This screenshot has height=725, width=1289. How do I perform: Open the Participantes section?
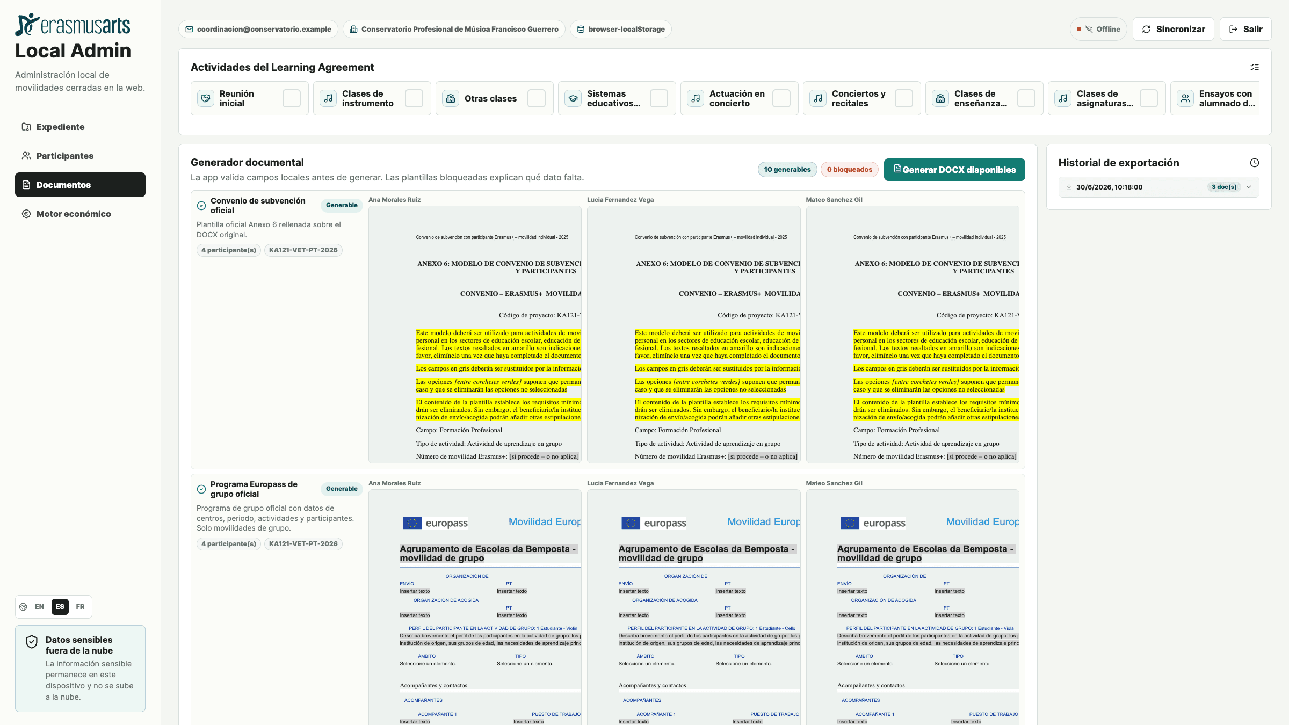[80, 156]
